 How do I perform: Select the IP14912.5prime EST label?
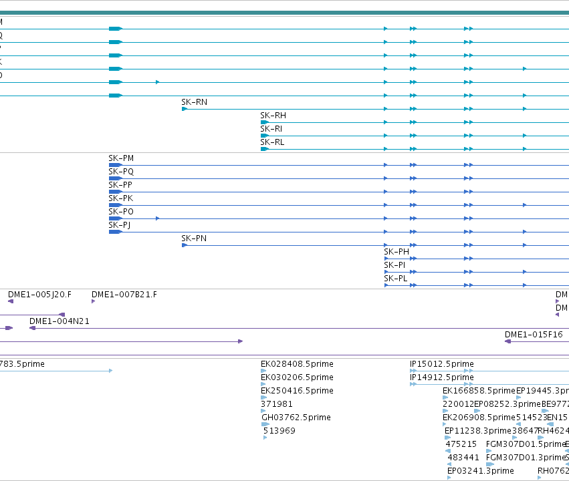pos(442,377)
